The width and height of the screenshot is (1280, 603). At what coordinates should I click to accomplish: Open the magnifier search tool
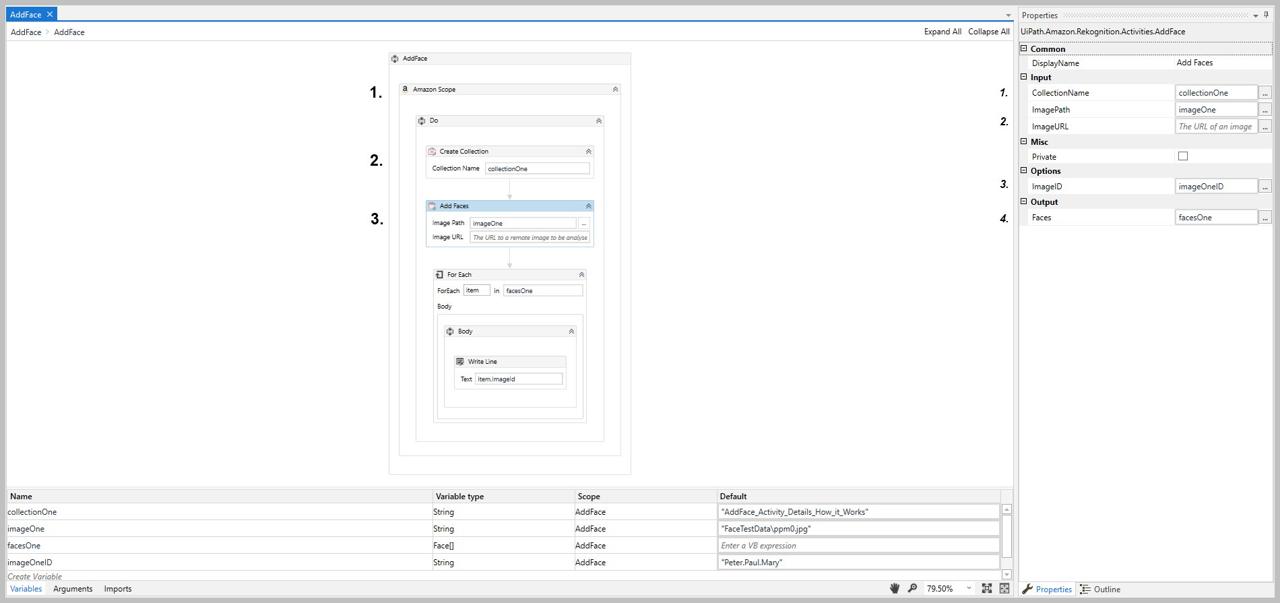coord(912,588)
